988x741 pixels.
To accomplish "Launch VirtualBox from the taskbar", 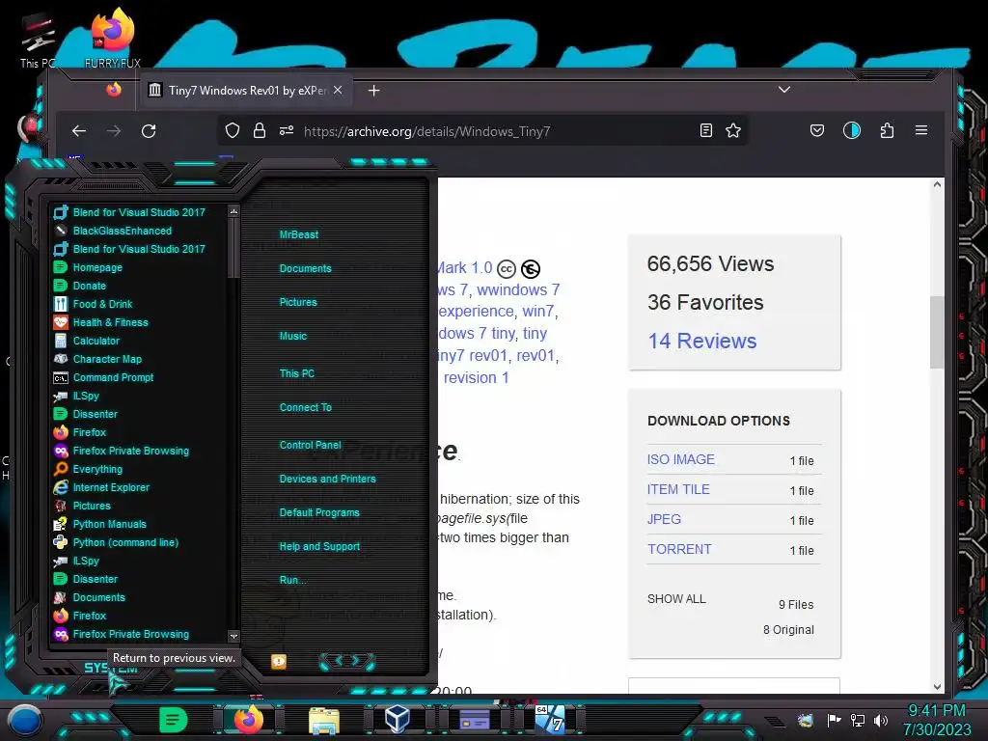I will (x=397, y=719).
